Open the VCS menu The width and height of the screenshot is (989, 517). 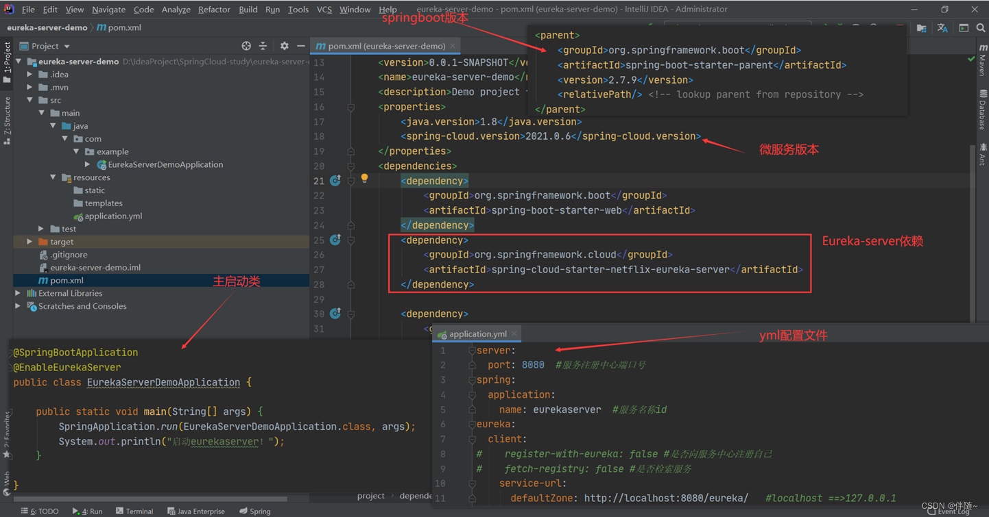click(324, 10)
